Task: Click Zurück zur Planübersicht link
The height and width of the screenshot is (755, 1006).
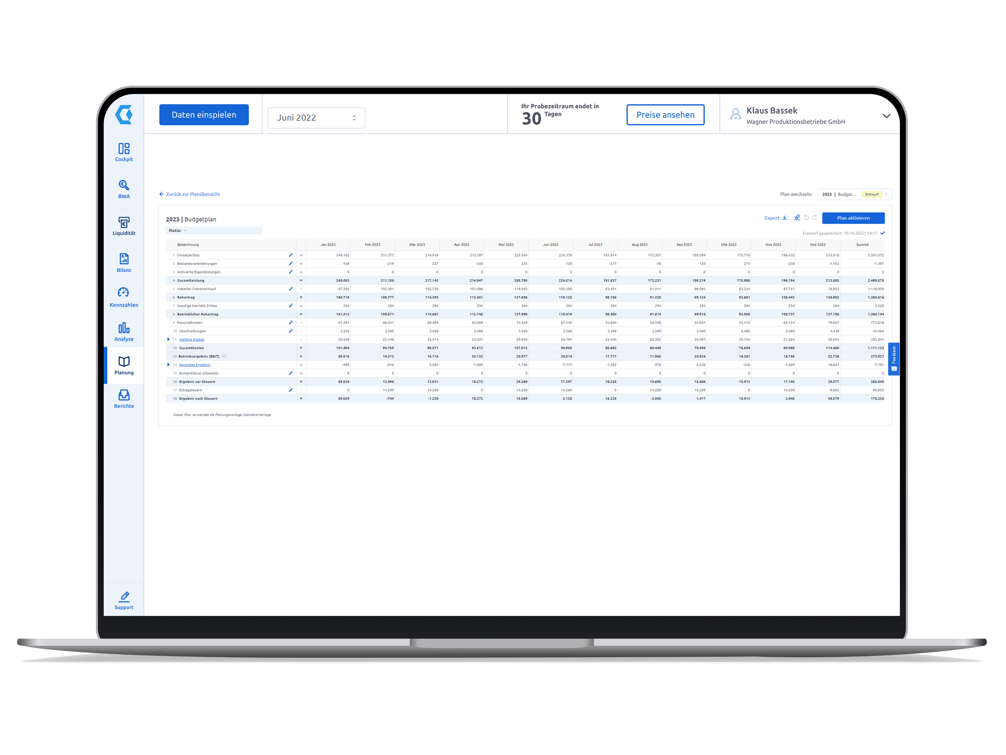Action: click(x=192, y=193)
